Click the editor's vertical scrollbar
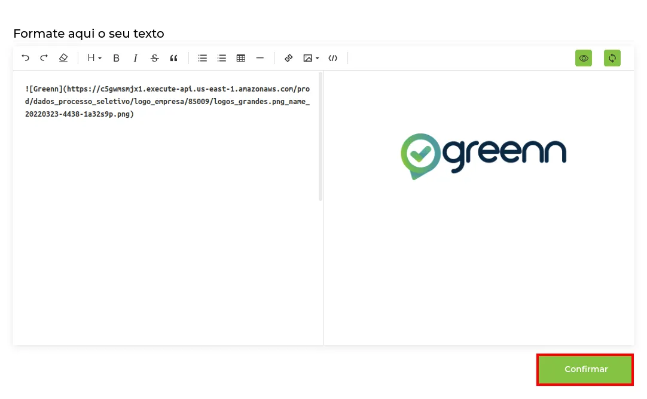This screenshot has width=647, height=399. click(x=321, y=137)
